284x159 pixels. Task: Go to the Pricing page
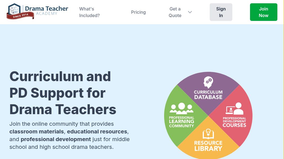coord(138,12)
